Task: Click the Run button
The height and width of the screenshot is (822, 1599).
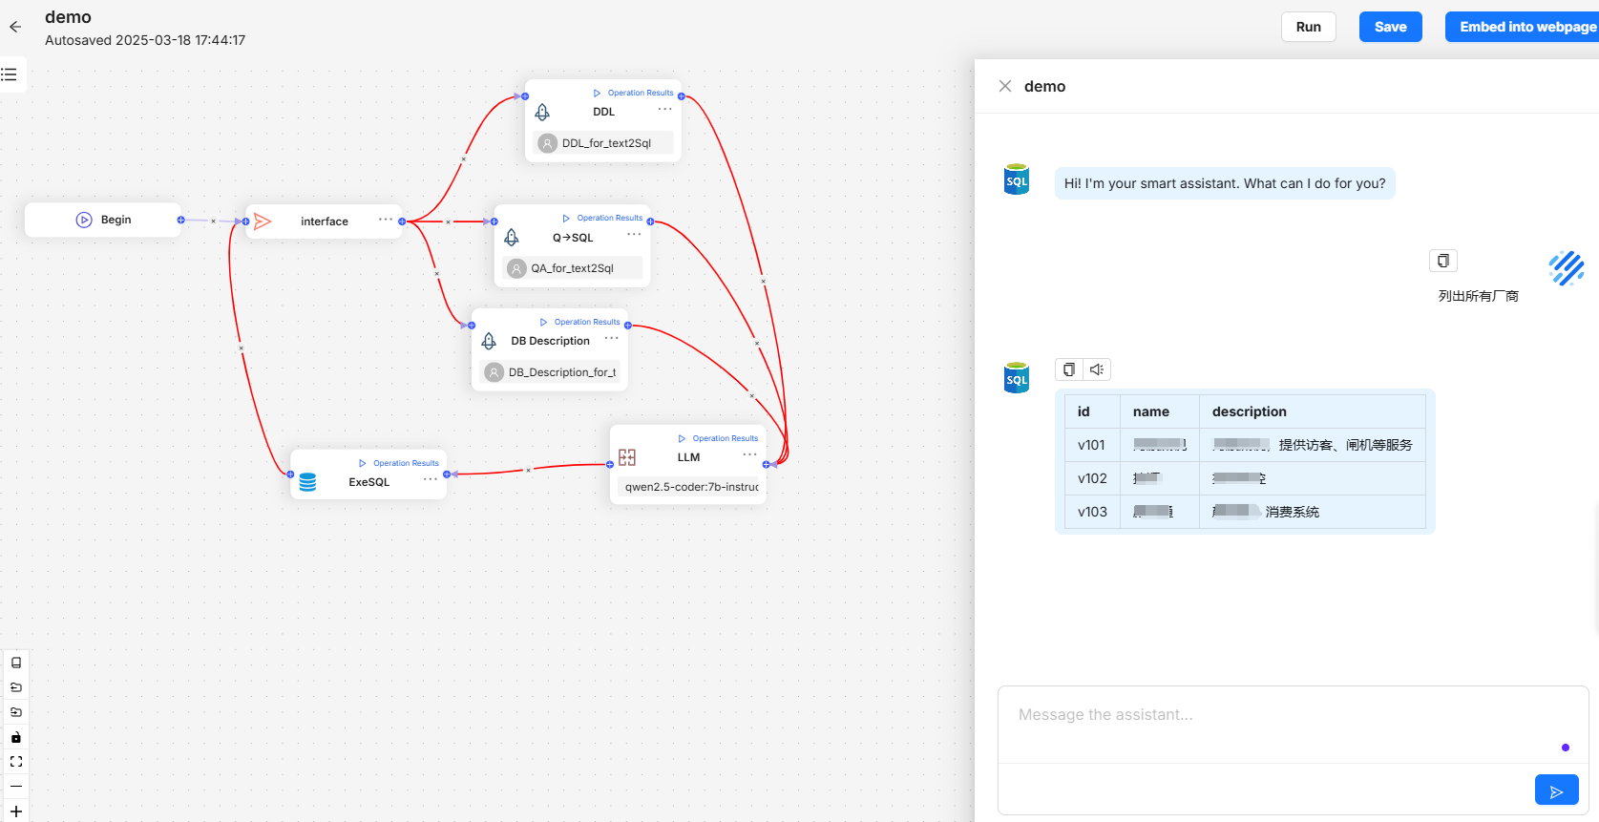Action: pyautogui.click(x=1308, y=27)
